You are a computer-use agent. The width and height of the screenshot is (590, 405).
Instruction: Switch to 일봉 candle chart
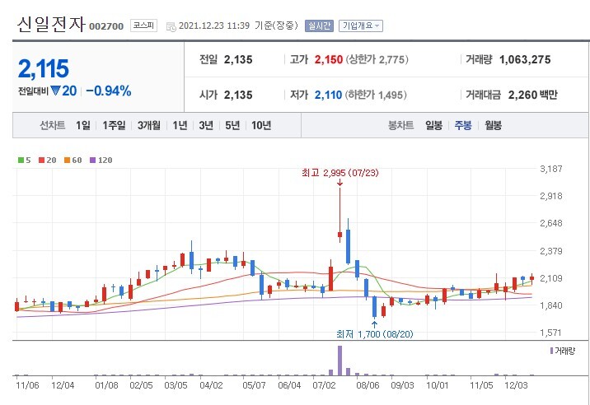click(433, 125)
